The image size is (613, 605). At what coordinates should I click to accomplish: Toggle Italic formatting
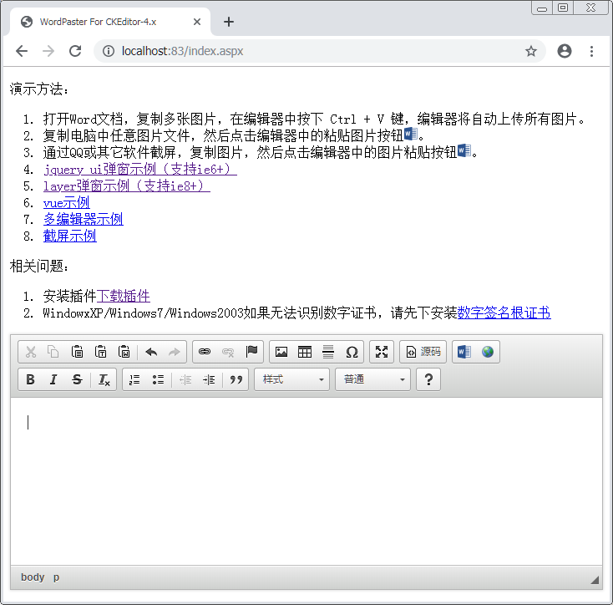[53, 379]
